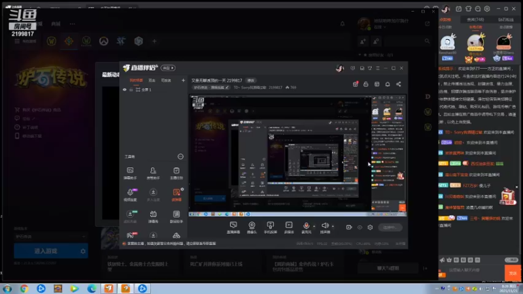Toggle the preview eye icon near settings
The height and width of the screenshot is (294, 523).
click(360, 227)
